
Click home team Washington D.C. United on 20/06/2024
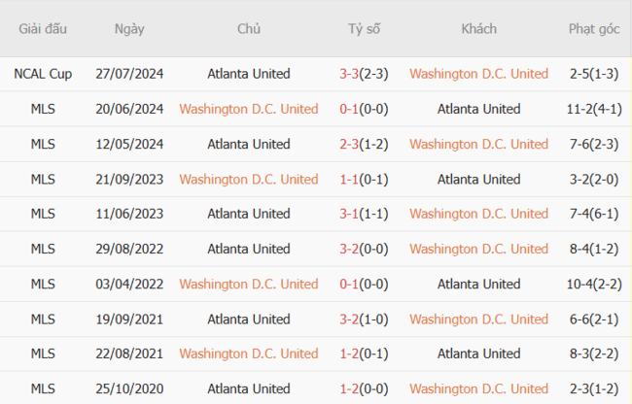[x=248, y=109]
